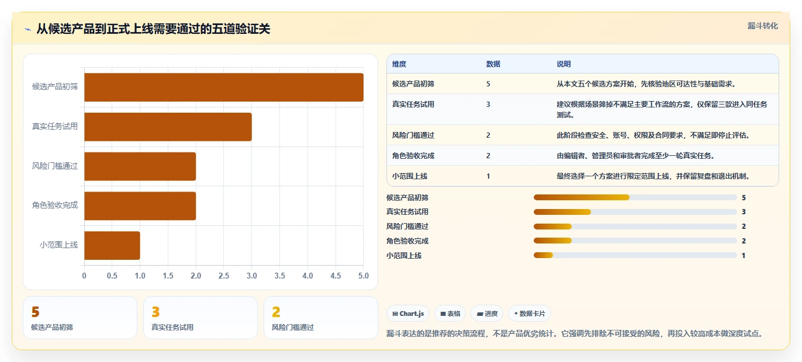The height and width of the screenshot is (362, 802).
Task: Click the 说明 table column header
Action: click(564, 64)
